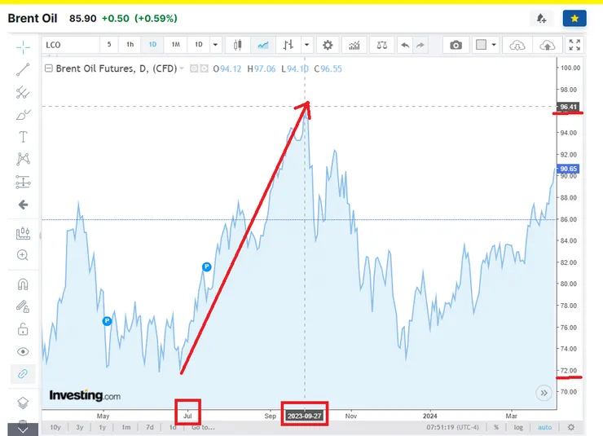The height and width of the screenshot is (436, 603).
Task: Add Brent Oil to watchlist star
Action: point(574,18)
